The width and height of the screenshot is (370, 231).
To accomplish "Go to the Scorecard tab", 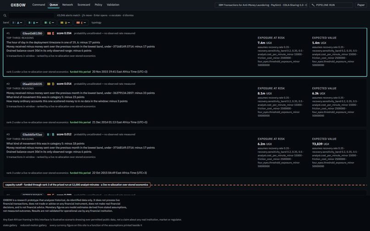I will [84, 5].
